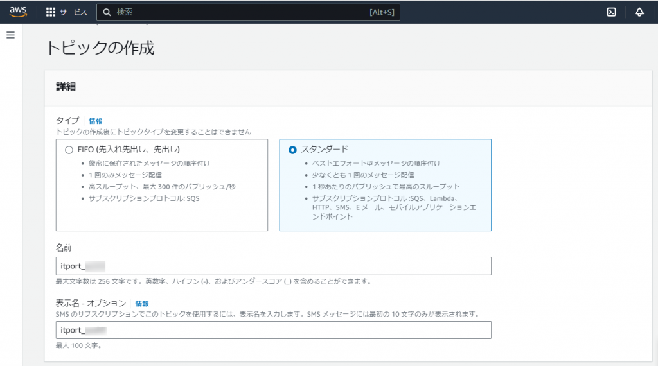Click the text 少なくとも 1 回のメッセージ配信

click(363, 175)
